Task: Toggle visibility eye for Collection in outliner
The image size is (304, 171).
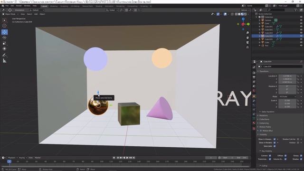Action: 301,17
